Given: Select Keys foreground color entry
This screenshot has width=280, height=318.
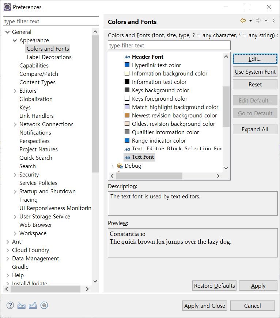Looking at the screenshot, I should click(x=160, y=99).
